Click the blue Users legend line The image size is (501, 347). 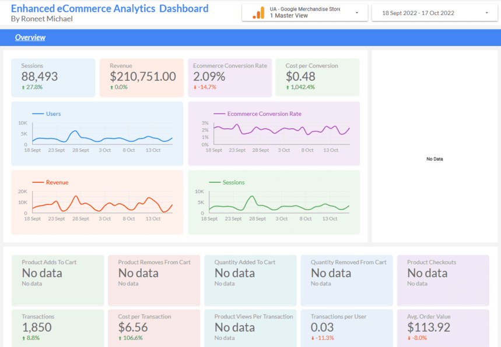[38, 114]
